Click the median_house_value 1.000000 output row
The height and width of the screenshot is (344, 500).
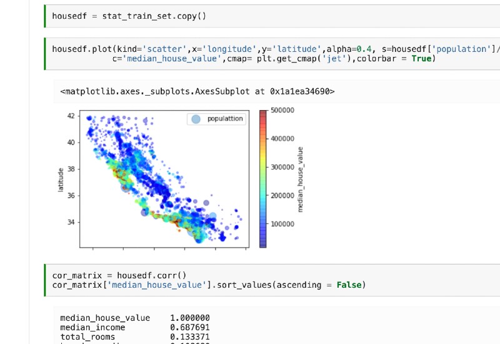[x=134, y=318]
